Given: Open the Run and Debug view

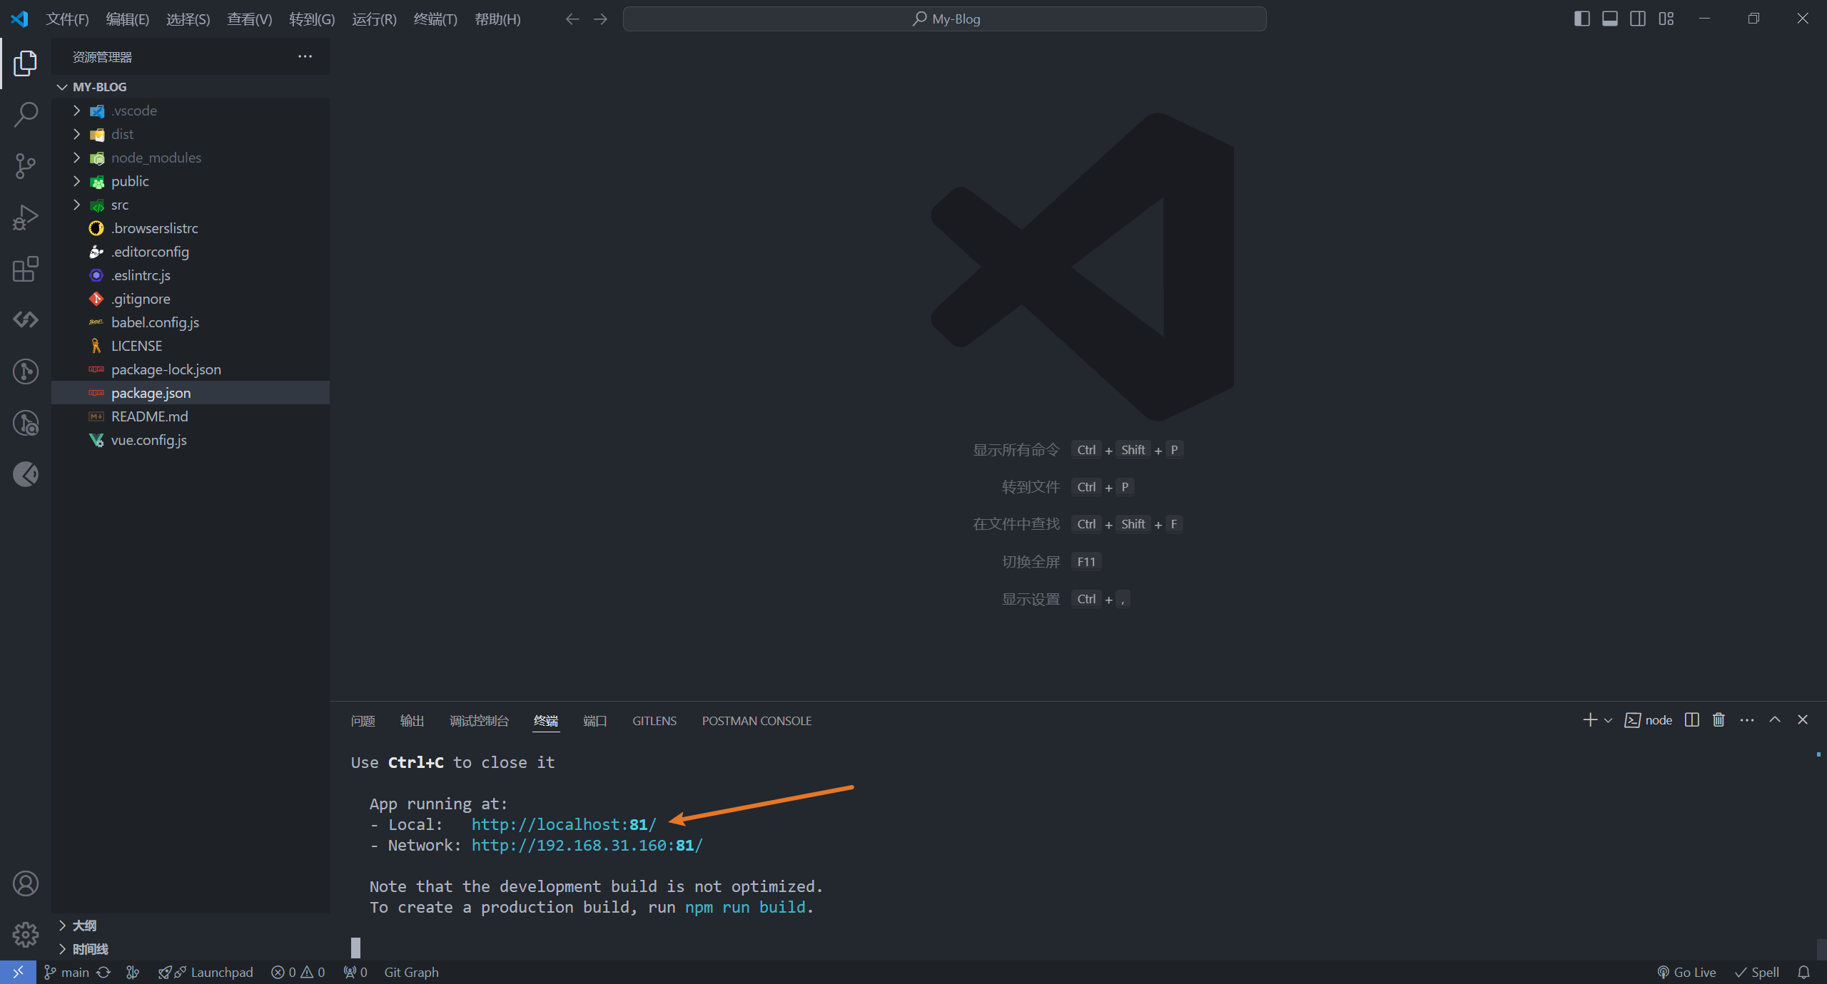Looking at the screenshot, I should [26, 217].
